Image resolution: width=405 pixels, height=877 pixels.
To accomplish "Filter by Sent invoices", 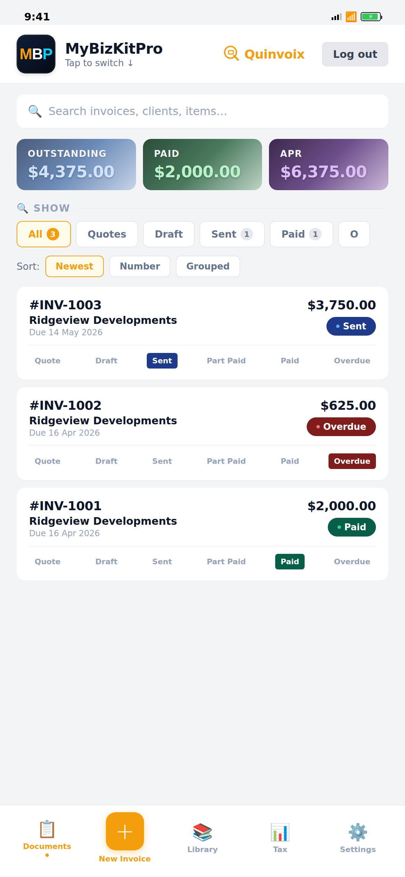I will (x=232, y=234).
